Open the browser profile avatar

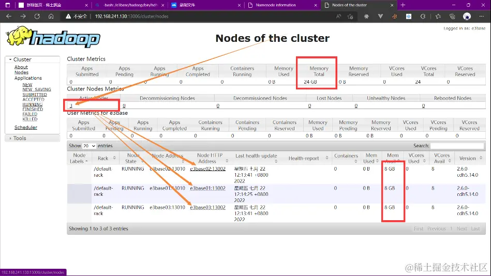click(467, 16)
